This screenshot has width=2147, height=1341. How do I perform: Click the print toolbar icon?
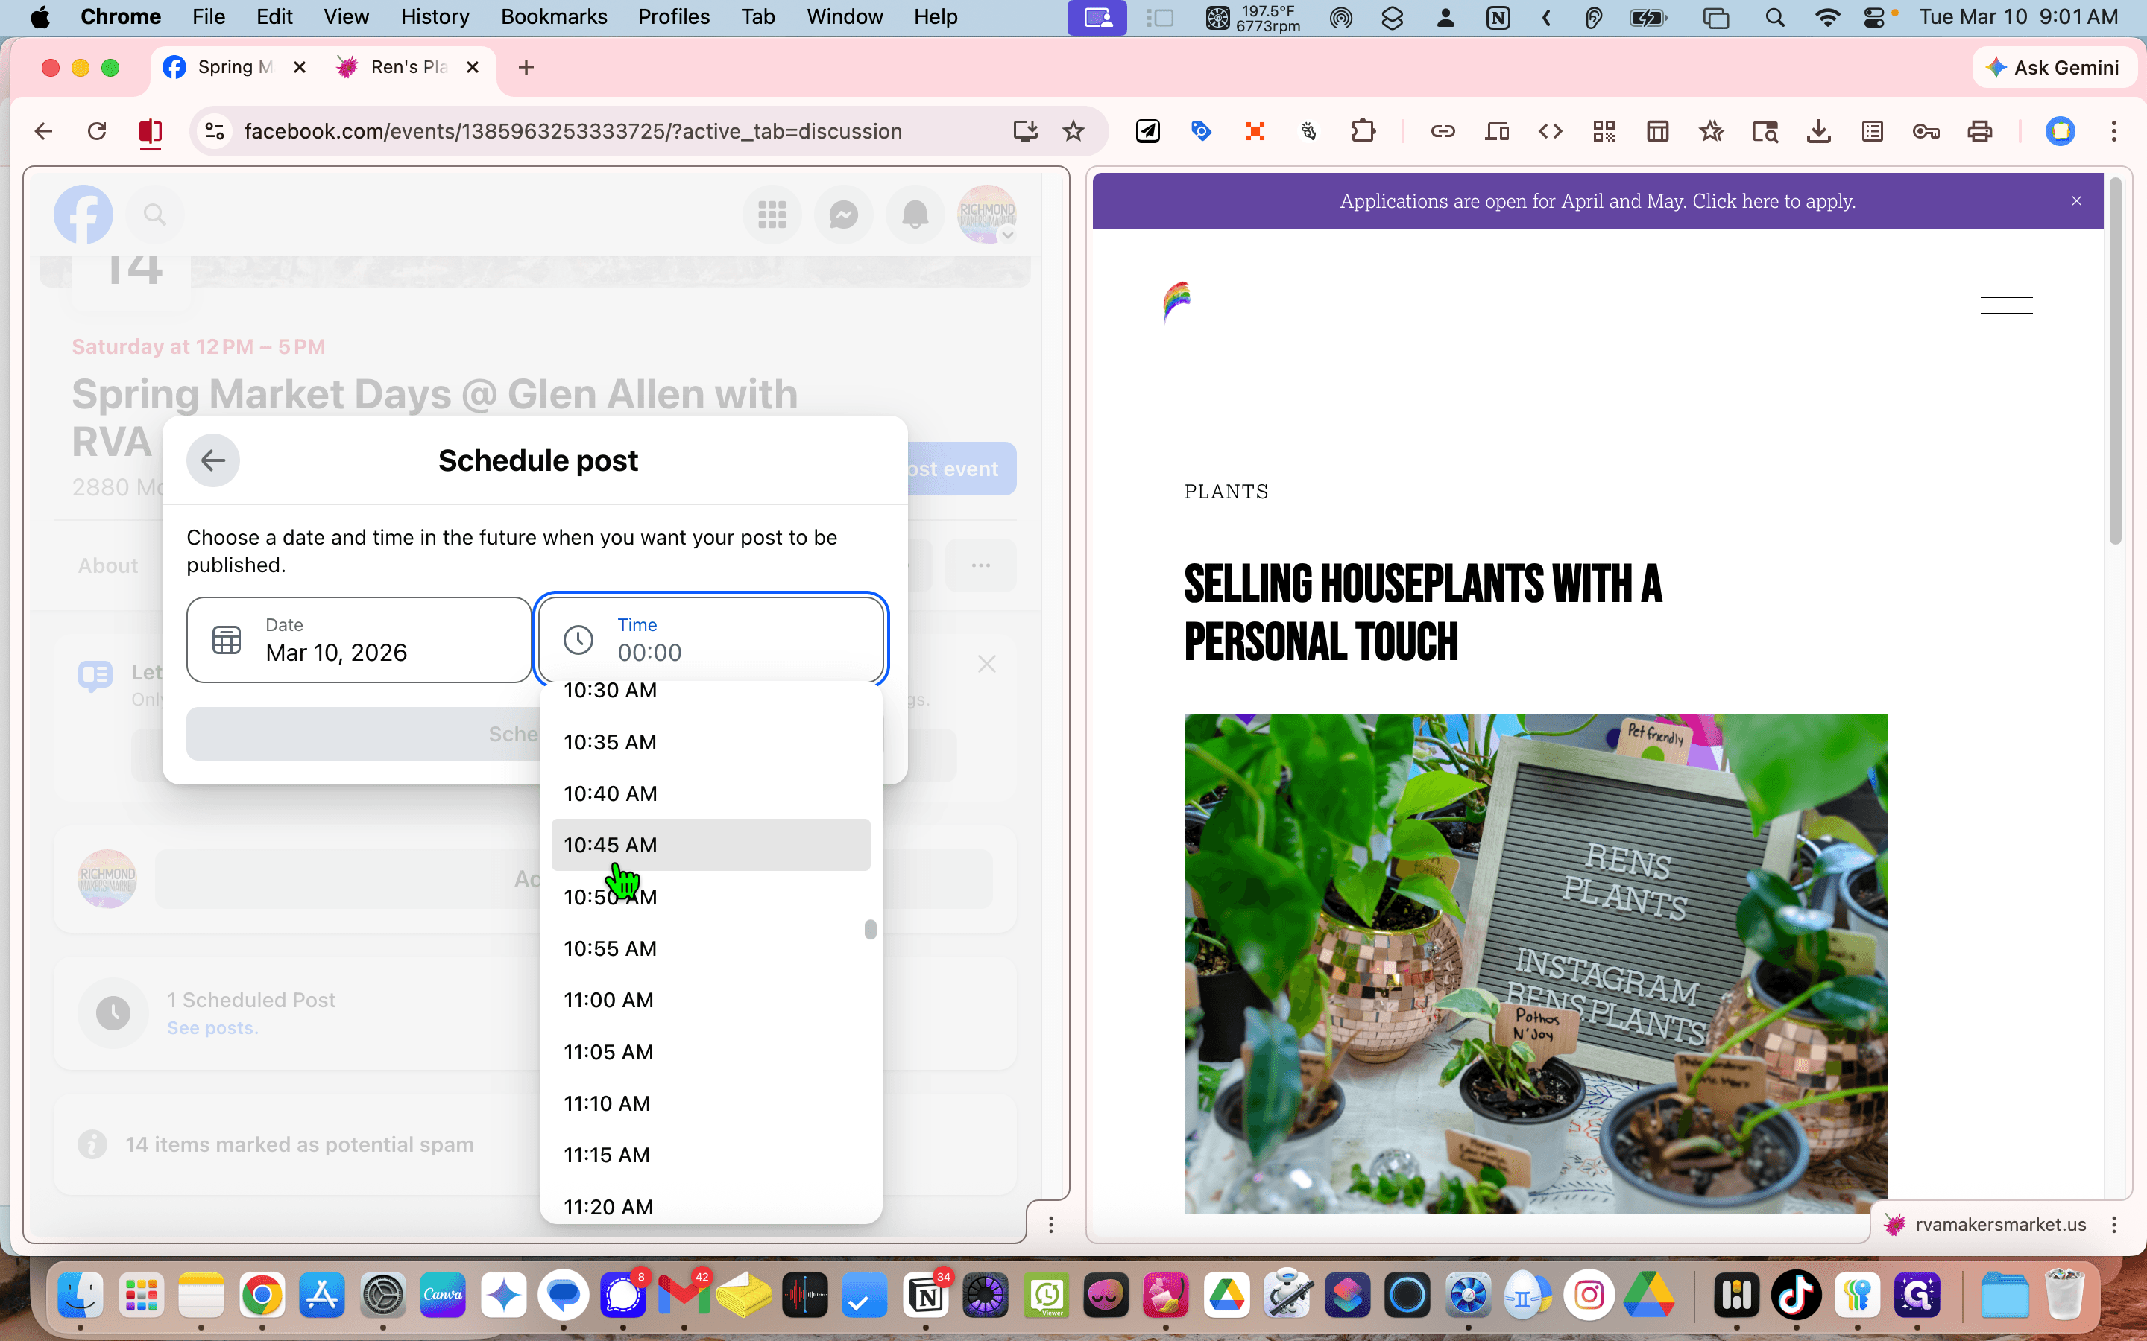coord(1979,131)
